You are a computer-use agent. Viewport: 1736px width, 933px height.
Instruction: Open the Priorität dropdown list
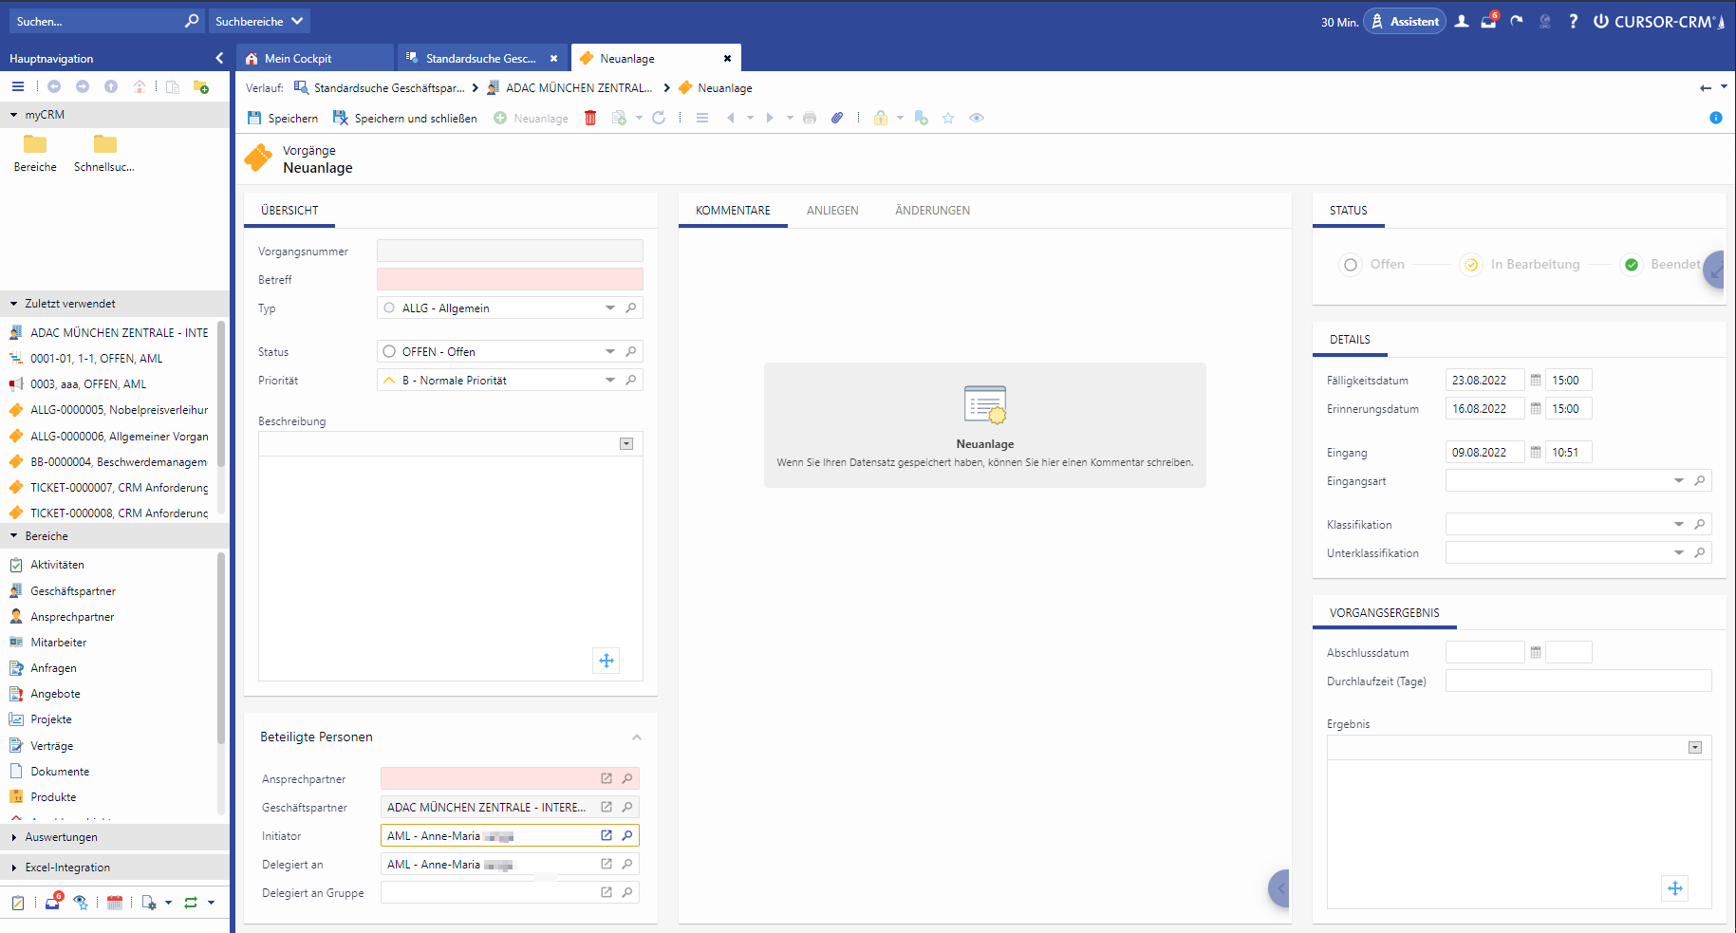(x=609, y=381)
